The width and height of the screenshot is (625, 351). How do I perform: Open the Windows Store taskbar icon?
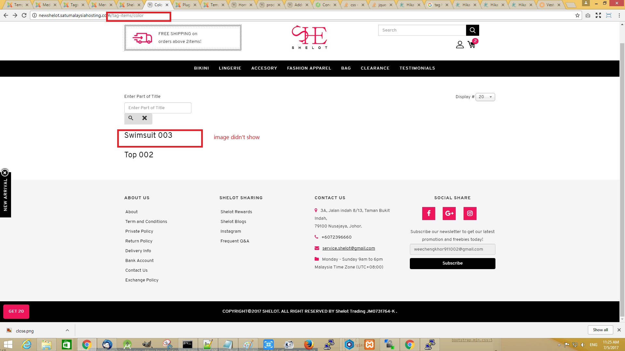(x=67, y=344)
